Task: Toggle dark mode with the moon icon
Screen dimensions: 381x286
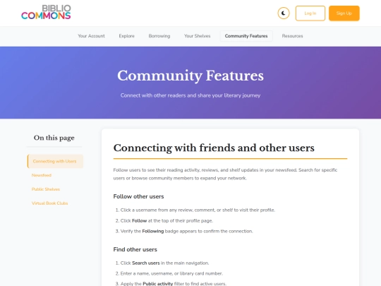Action: (x=284, y=13)
